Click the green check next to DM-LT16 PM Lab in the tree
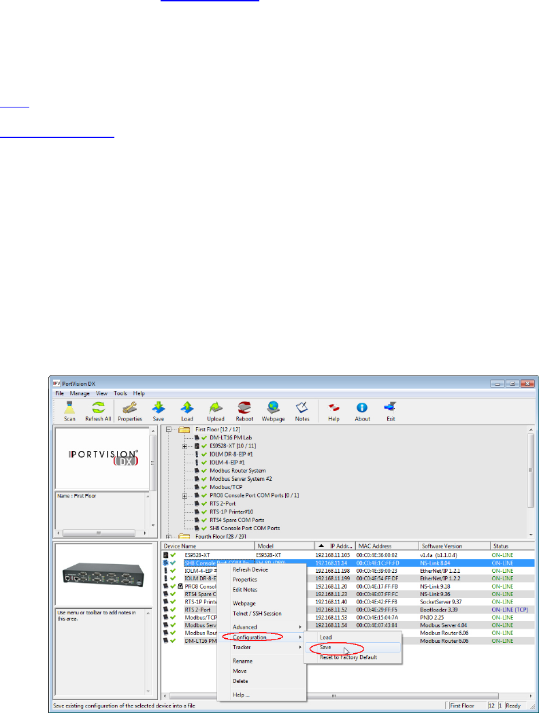Screen dimensions: 539x713 [x=204, y=437]
